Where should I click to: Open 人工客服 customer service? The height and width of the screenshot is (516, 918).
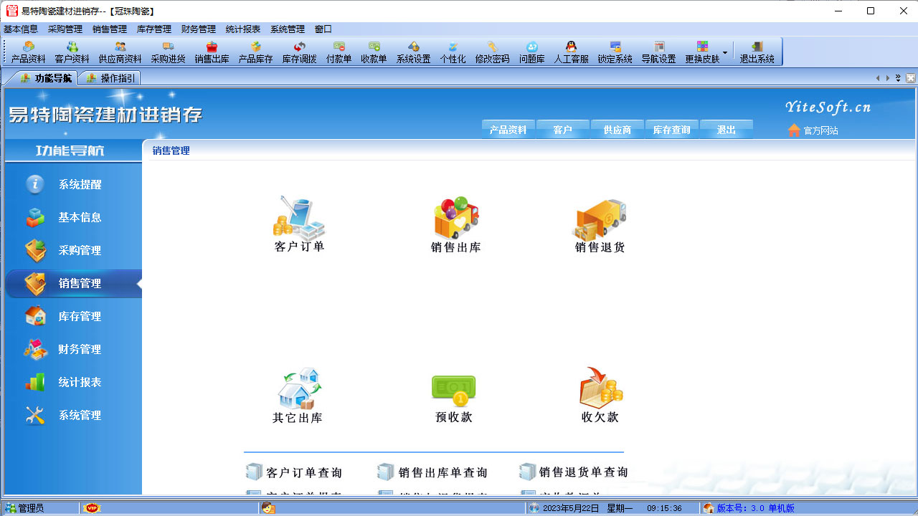[571, 52]
